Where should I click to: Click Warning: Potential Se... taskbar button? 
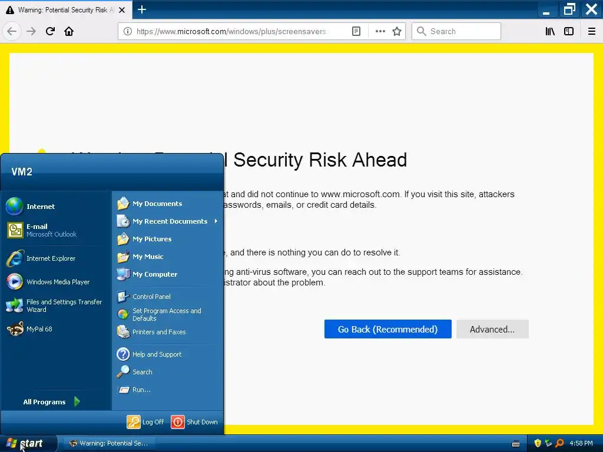109,443
